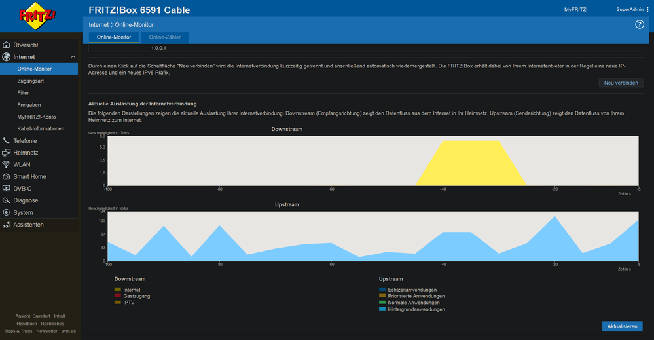Click the Smart Home icon
654x340 pixels.
[x=7, y=177]
